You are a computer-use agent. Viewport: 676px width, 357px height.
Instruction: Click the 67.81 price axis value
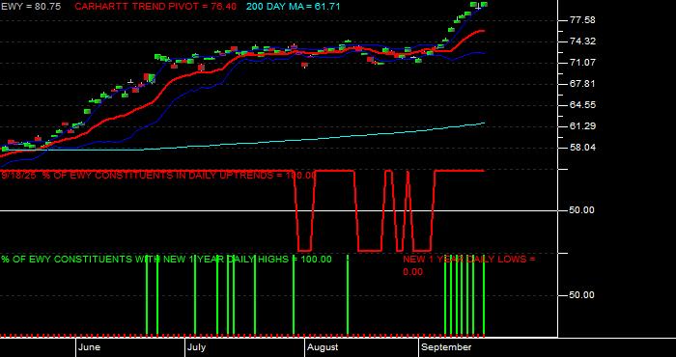(582, 84)
